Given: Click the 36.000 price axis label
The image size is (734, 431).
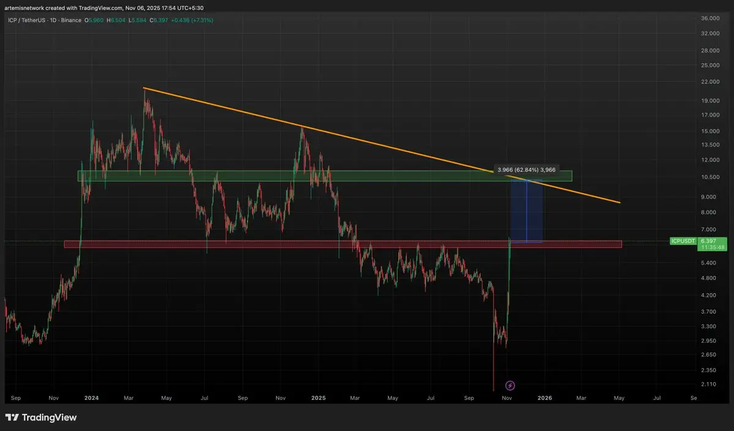Looking at the screenshot, I should [x=710, y=18].
